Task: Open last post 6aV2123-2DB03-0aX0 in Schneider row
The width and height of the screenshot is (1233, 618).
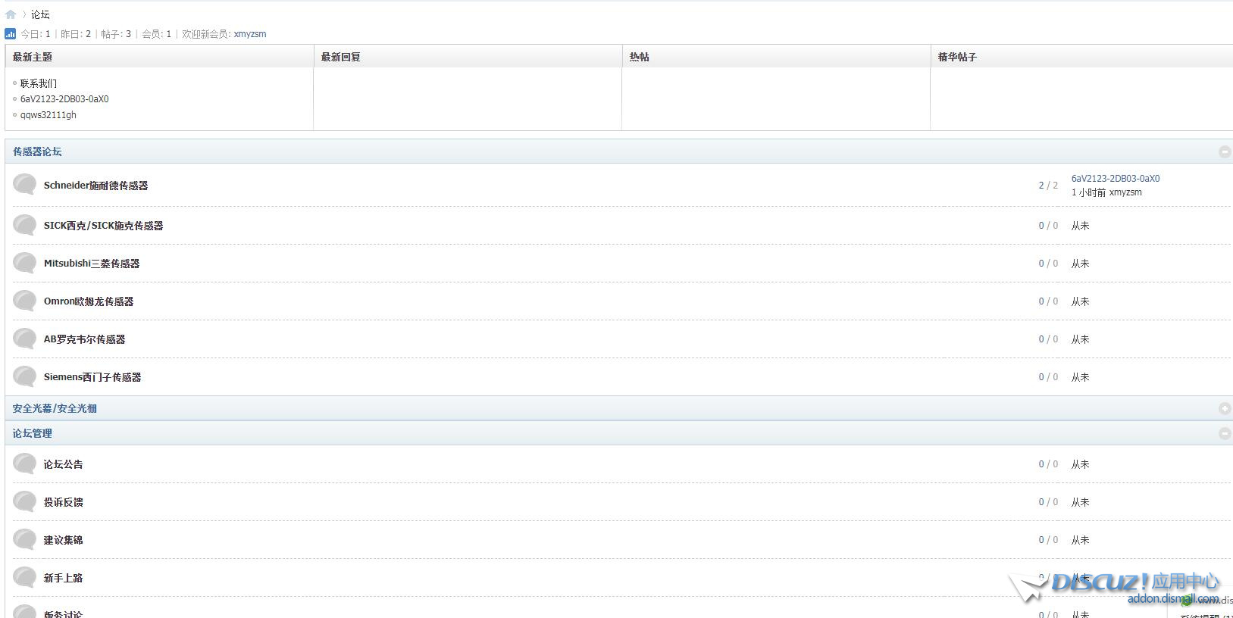Action: tap(1116, 179)
